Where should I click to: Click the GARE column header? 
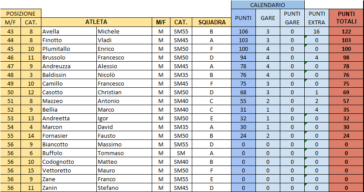[268, 18]
